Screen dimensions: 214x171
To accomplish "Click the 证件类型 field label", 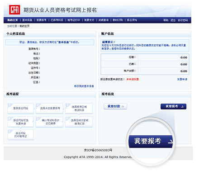I will click(x=34, y=63).
